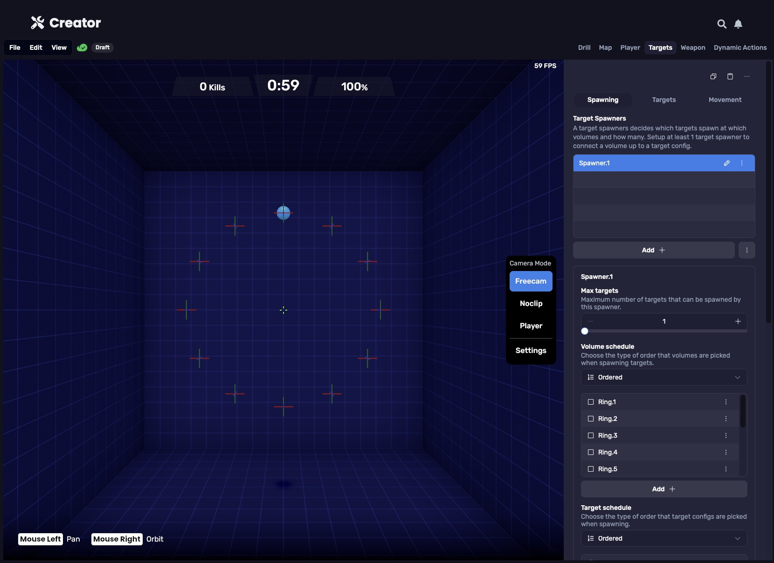Go to the Drill tab
This screenshot has width=774, height=563.
point(584,47)
